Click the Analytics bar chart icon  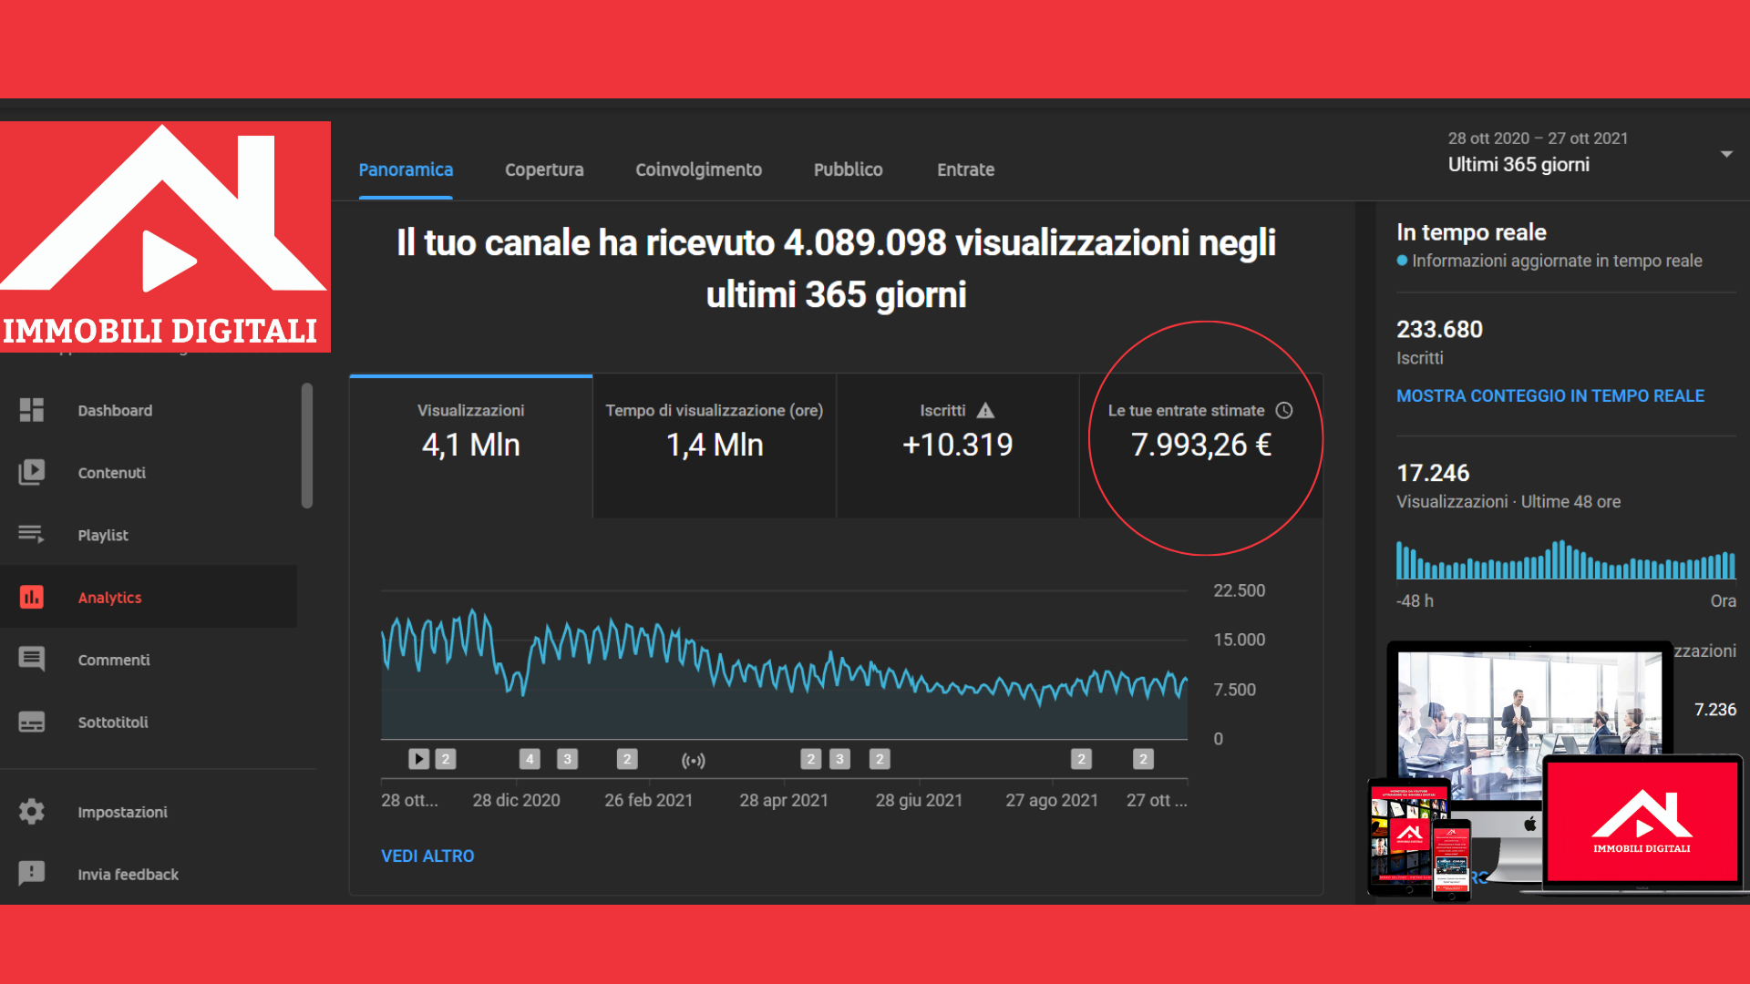pos(32,597)
